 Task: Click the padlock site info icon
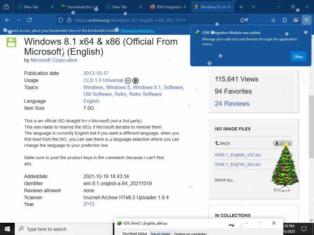pos(69,20)
